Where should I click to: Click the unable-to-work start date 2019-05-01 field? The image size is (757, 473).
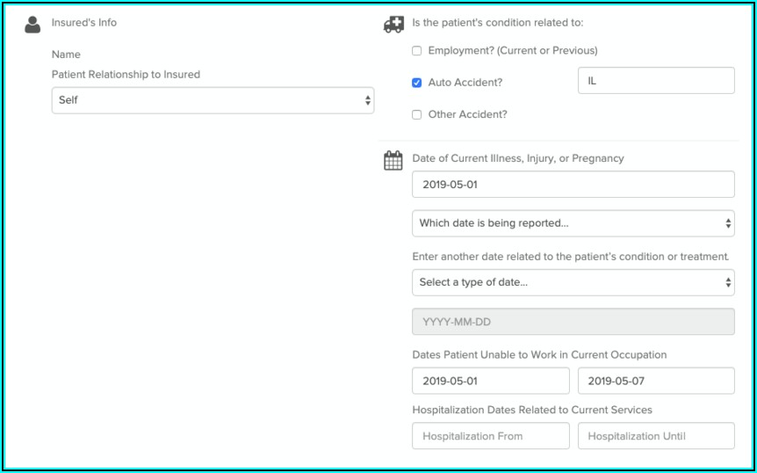coord(490,381)
